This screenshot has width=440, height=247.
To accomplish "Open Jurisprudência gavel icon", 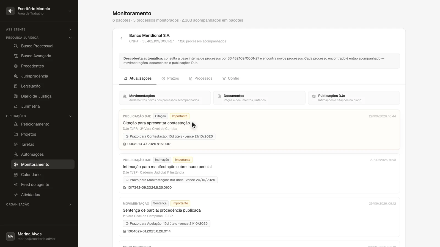I will 16,76.
